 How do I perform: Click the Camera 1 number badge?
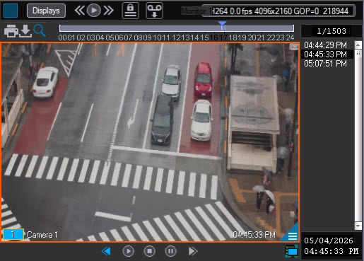[13, 234]
